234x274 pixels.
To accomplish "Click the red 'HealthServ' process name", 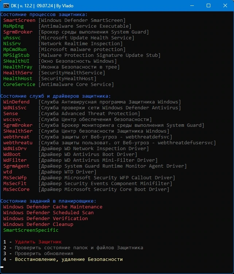I will click(18, 73).
